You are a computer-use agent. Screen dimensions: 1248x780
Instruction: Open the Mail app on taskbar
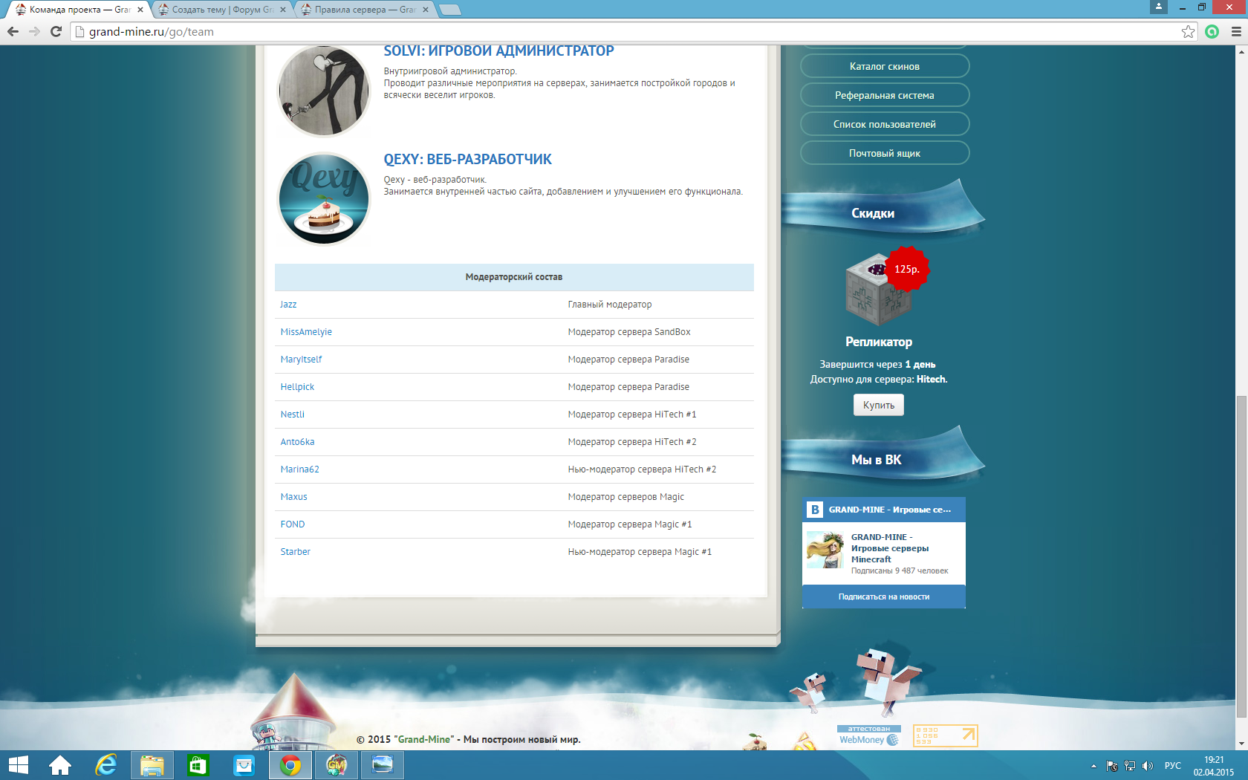click(x=244, y=765)
